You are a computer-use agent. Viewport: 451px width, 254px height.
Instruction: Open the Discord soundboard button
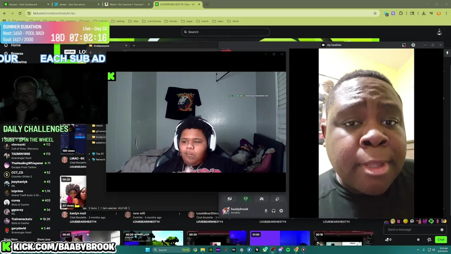click(277, 199)
